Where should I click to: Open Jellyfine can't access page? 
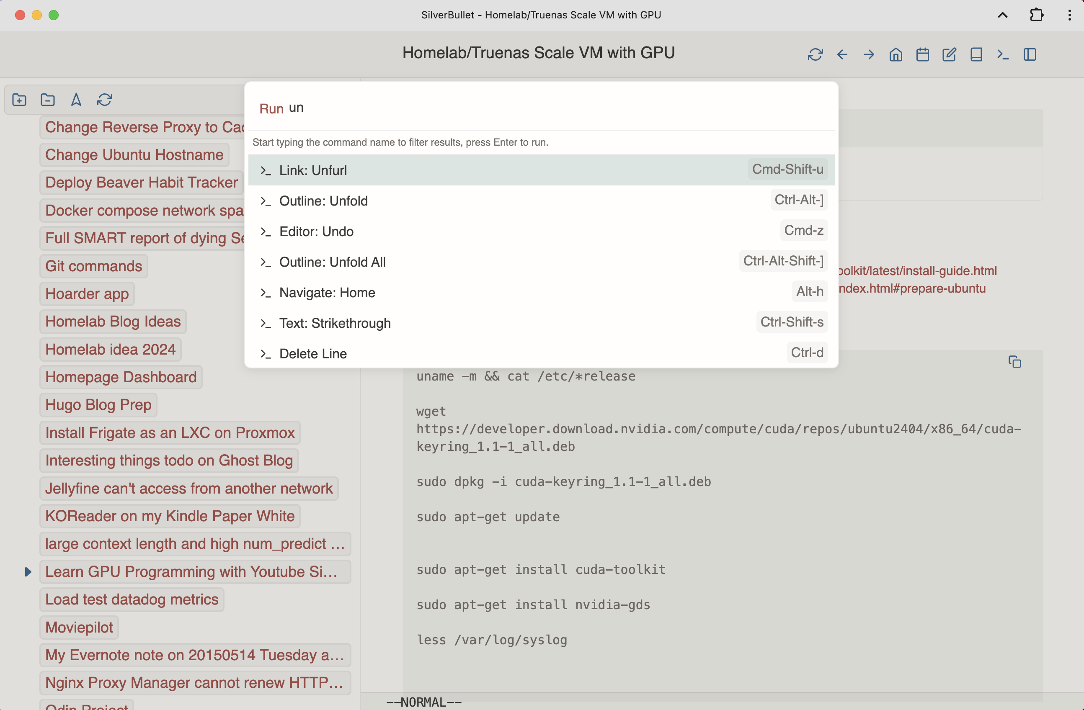click(x=189, y=488)
